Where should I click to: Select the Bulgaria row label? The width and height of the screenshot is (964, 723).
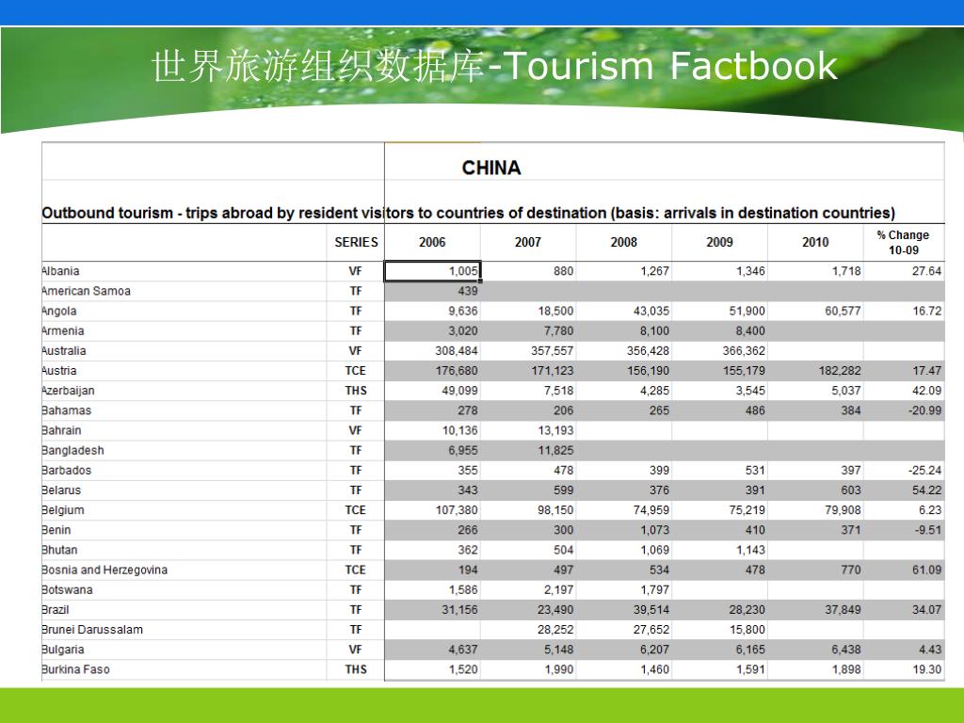click(x=63, y=650)
